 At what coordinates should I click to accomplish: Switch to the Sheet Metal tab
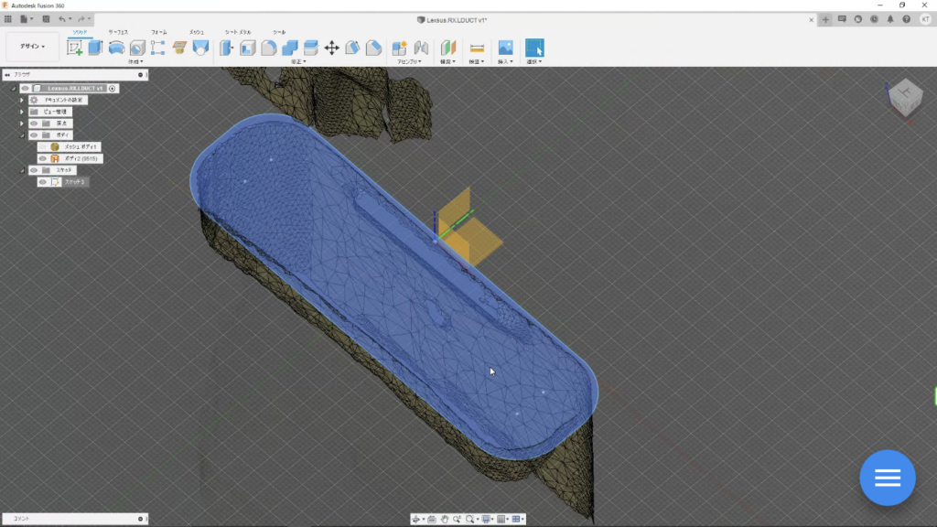238,32
